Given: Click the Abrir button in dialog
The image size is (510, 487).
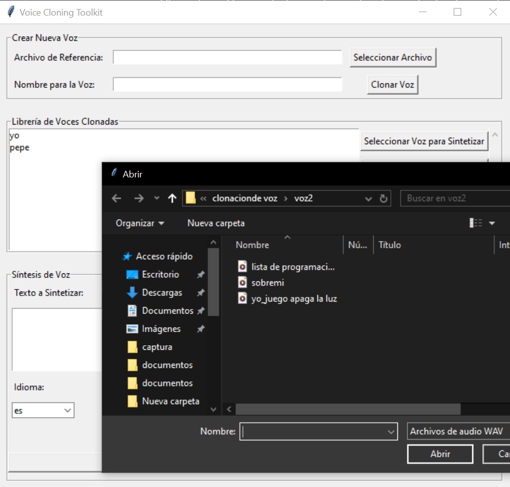Looking at the screenshot, I should tap(440, 454).
